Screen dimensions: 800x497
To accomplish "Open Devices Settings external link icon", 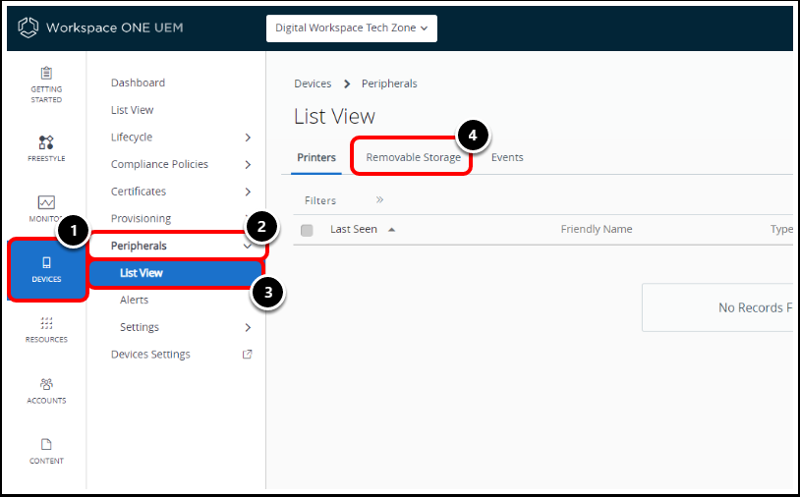I will (248, 355).
